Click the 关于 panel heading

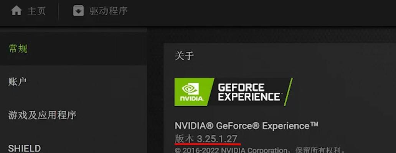point(184,55)
